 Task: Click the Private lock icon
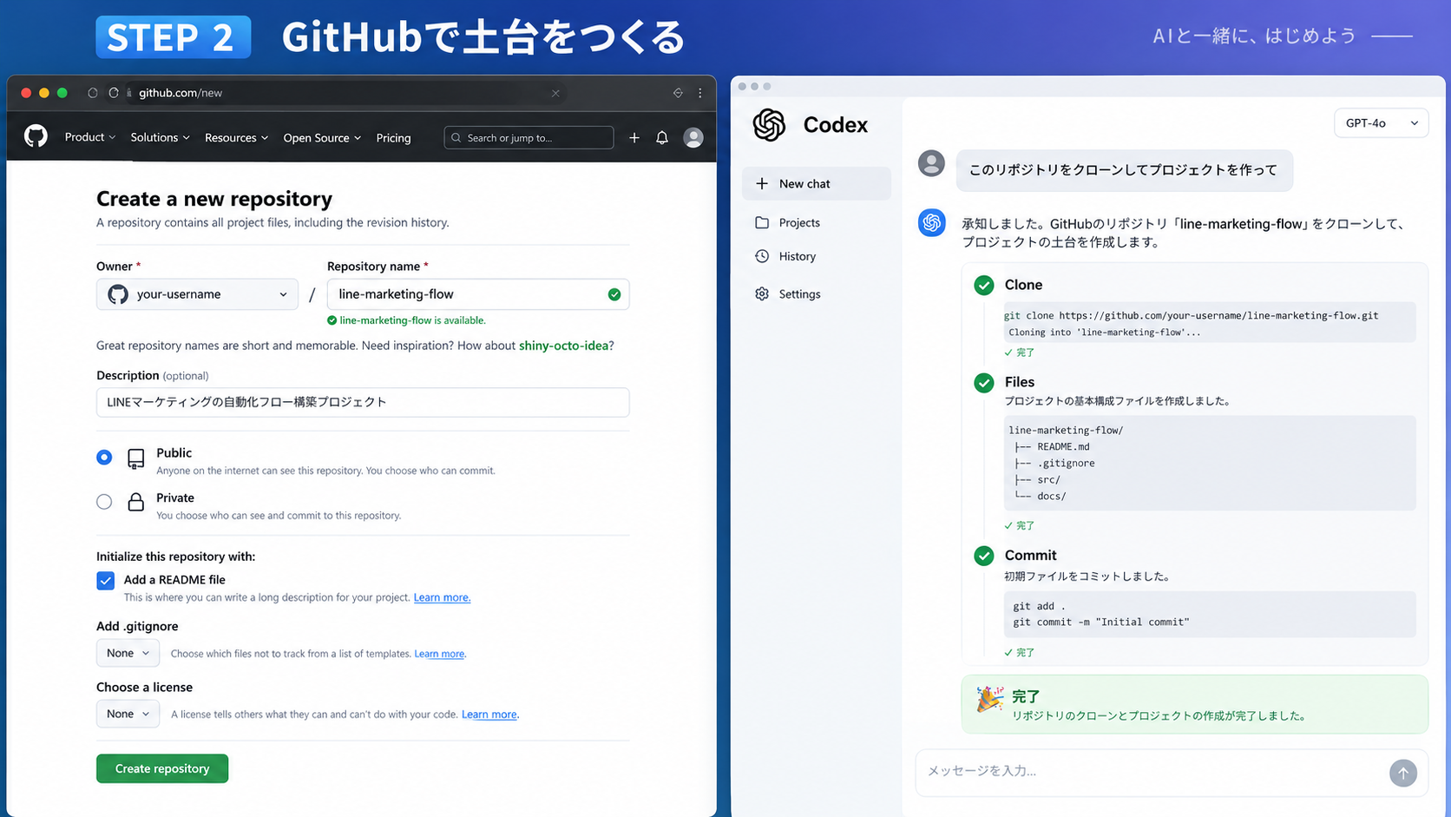[x=136, y=502]
